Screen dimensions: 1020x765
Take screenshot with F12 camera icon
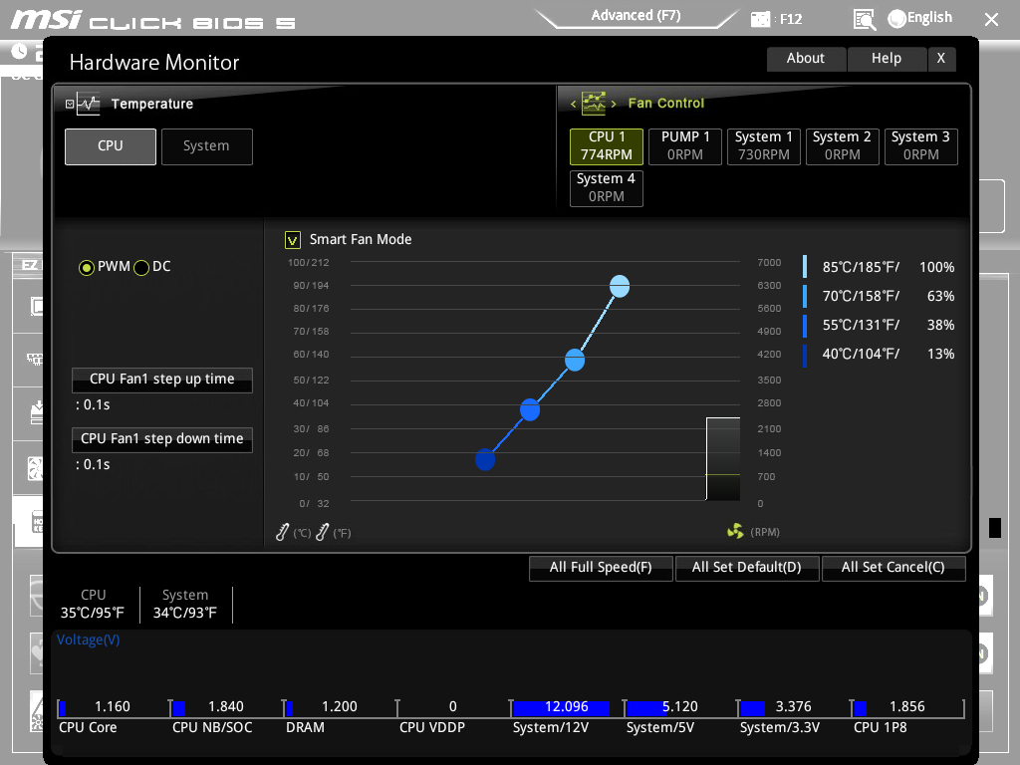point(760,19)
